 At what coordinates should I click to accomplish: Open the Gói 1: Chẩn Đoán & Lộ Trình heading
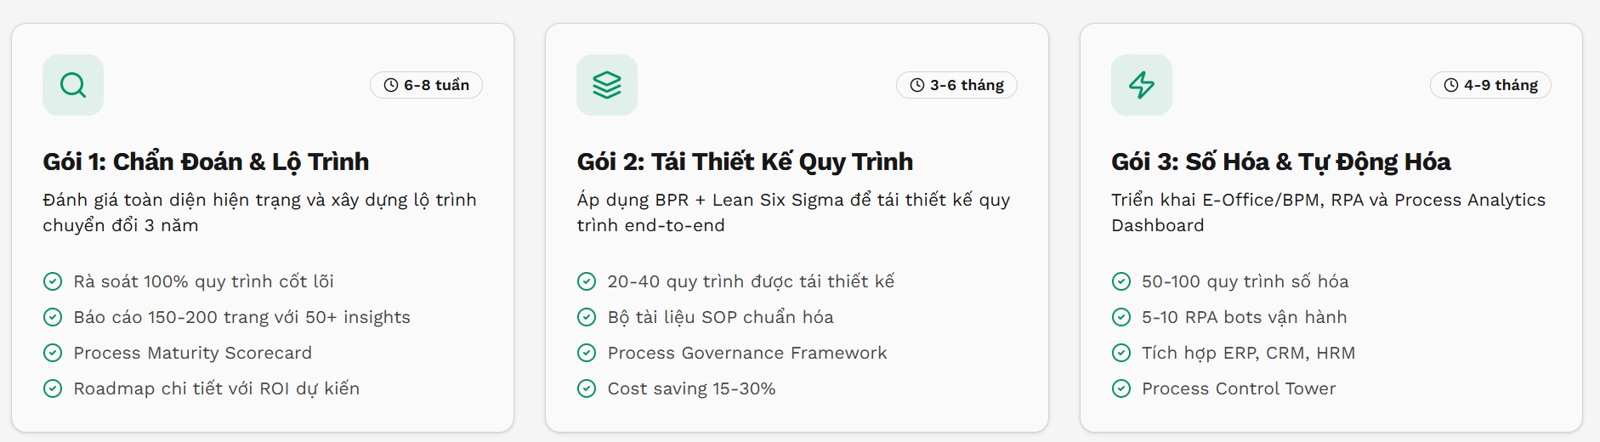[x=206, y=161]
